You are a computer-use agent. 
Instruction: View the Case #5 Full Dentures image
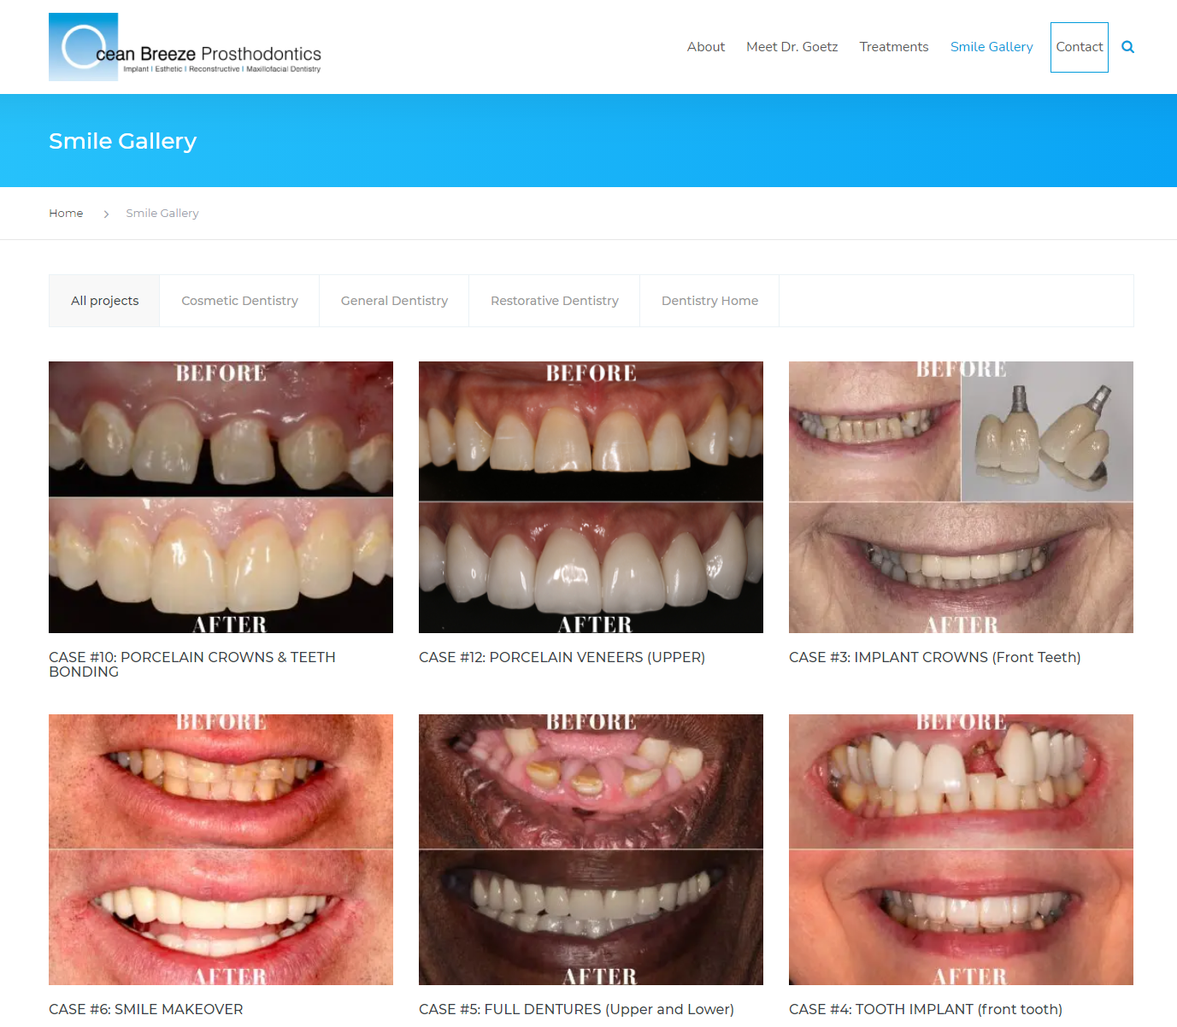pyautogui.click(x=591, y=848)
